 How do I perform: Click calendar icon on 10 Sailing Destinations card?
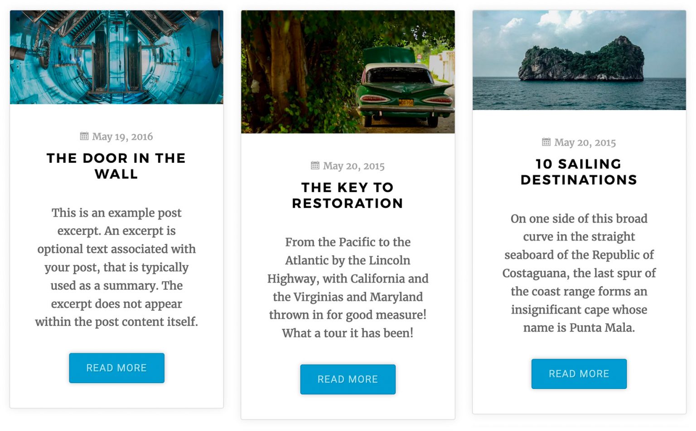click(x=546, y=142)
